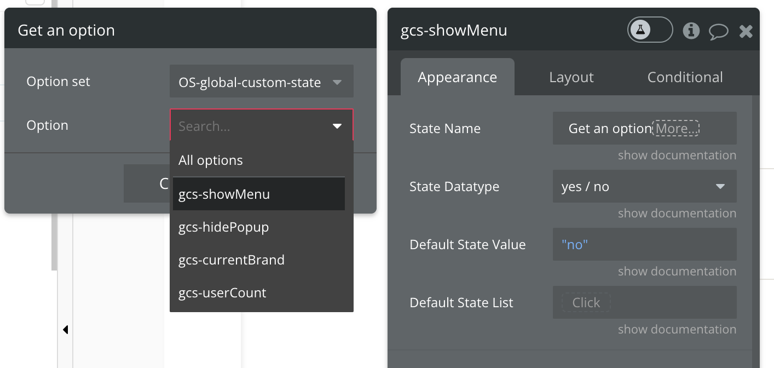Click More… in State Name expression

point(677,129)
